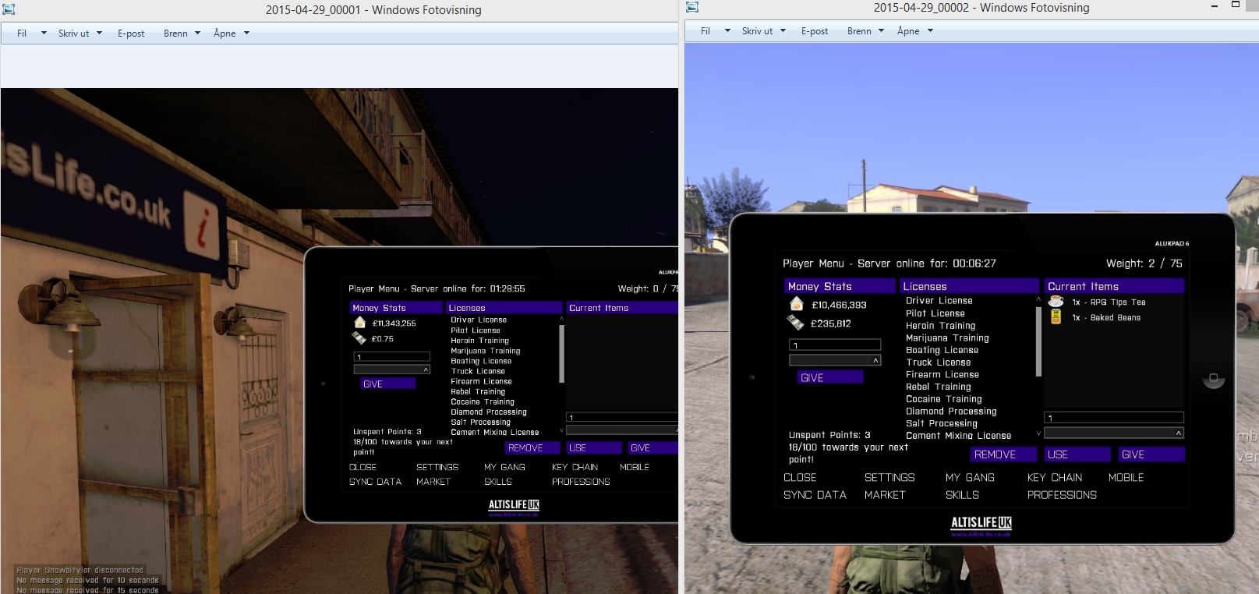The height and width of the screenshot is (594, 1259).
Task: Click the Baked Beans can icon
Action: 1056,316
